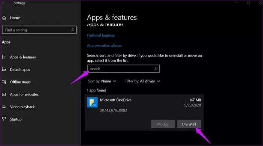Image resolution: width=263 pixels, height=146 pixels.
Task: Go to Settings Home
Action: [15, 18]
